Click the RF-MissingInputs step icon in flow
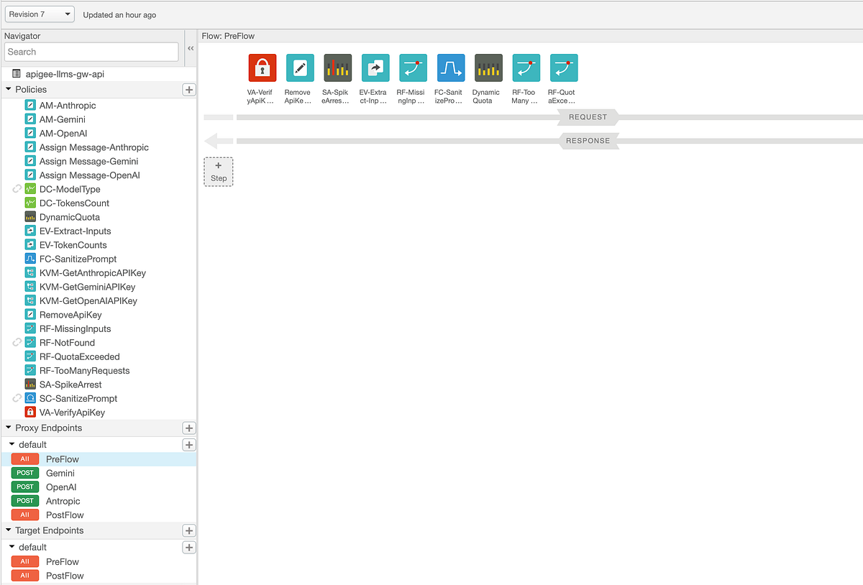This screenshot has height=585, width=863. pyautogui.click(x=413, y=68)
